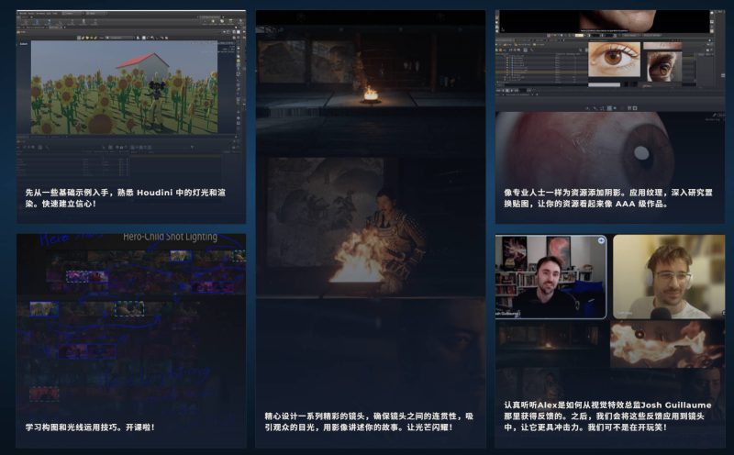This screenshot has width=734, height=455.
Task: Click the composition and lighting skills caption
Action: coord(90,427)
